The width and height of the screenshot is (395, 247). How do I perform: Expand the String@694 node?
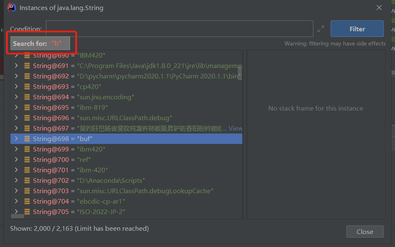16,97
